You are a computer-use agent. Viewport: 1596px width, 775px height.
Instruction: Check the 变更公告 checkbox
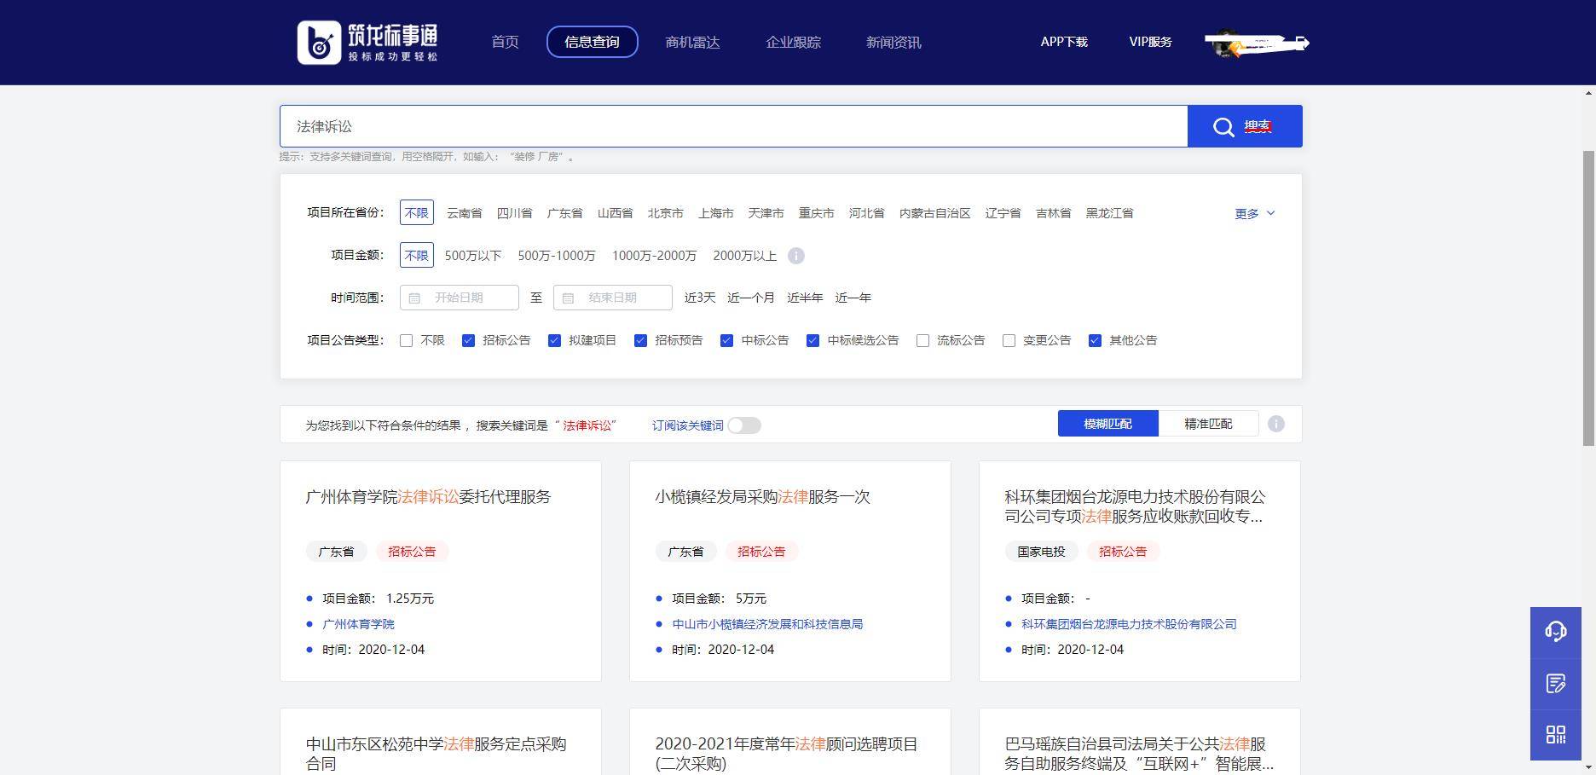pyautogui.click(x=1009, y=340)
